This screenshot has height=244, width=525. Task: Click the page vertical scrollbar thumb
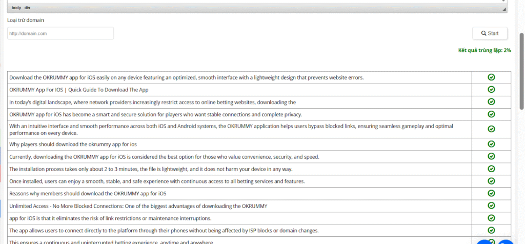pos(521,72)
